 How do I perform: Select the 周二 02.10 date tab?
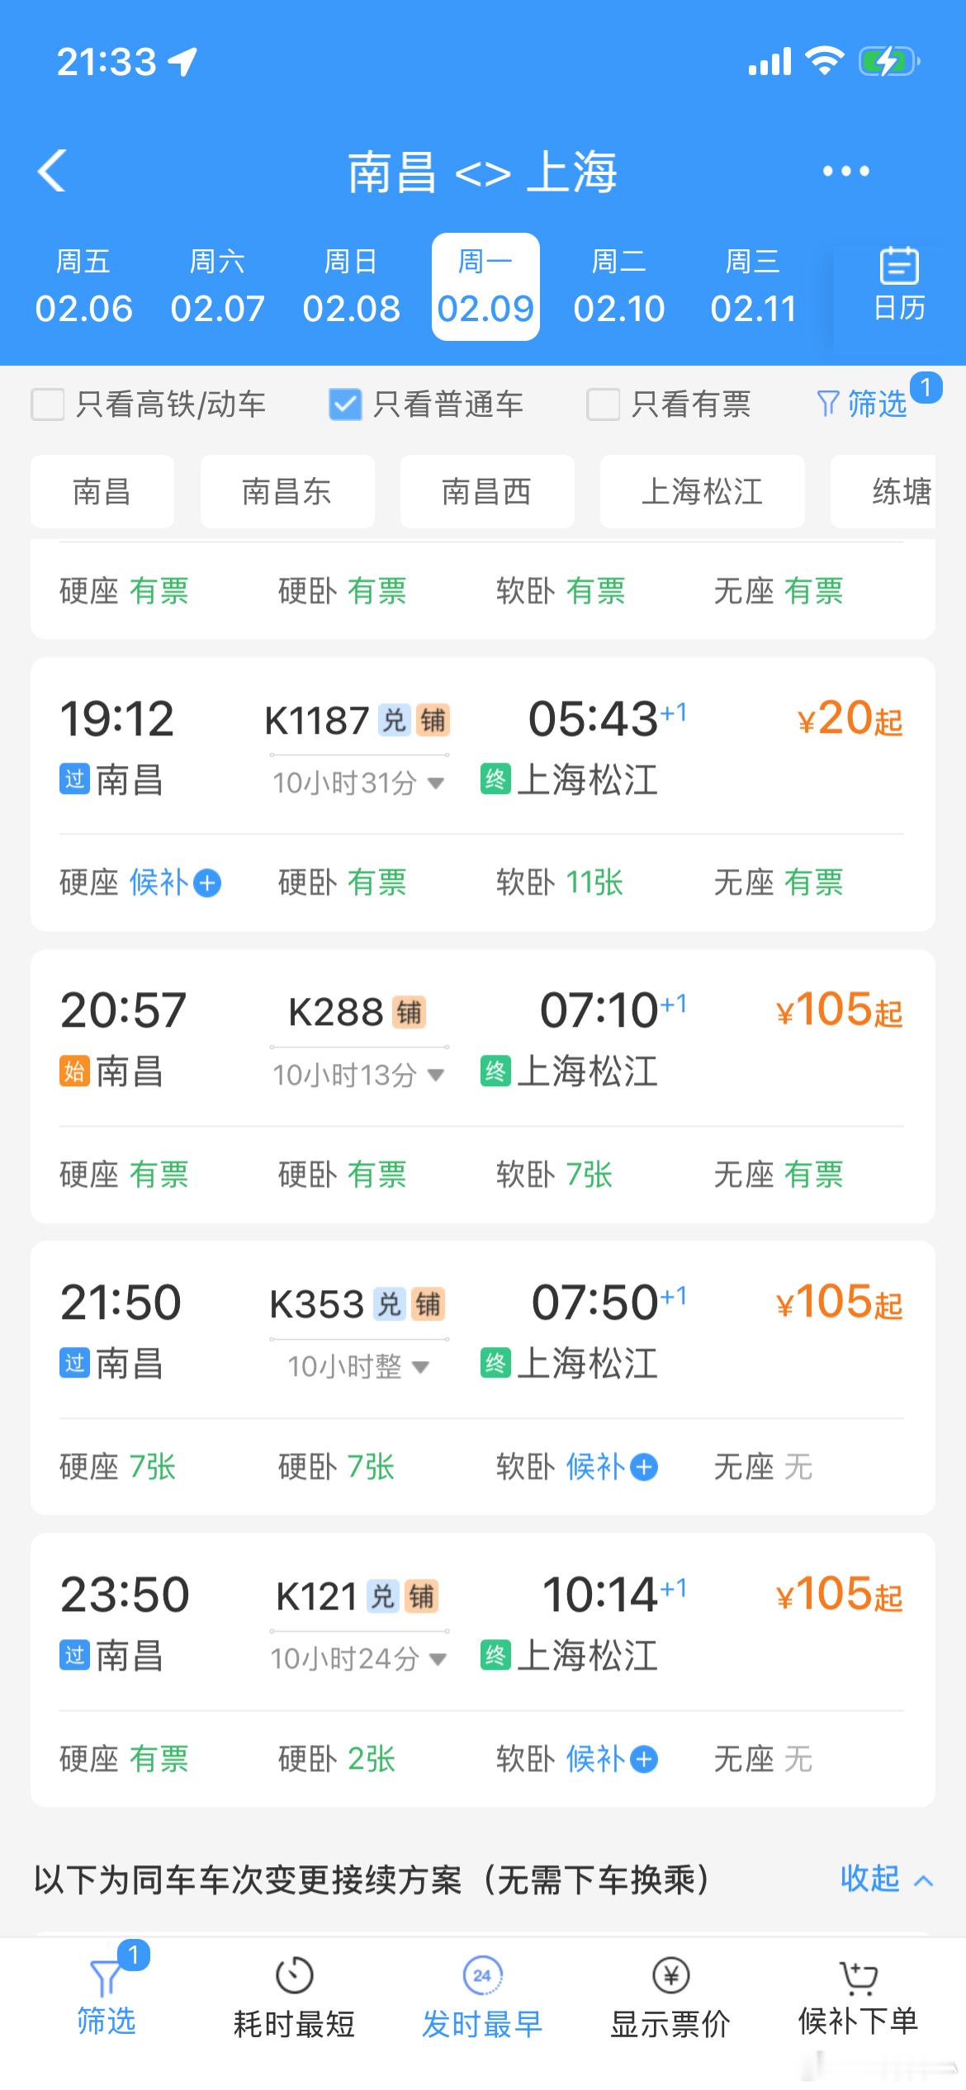619,286
